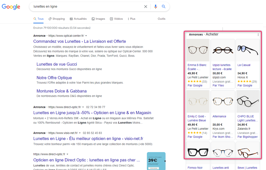Click 'Par Google' under the Emily.C Gold listing
The width and height of the screenshot is (266, 170).
[195, 137]
